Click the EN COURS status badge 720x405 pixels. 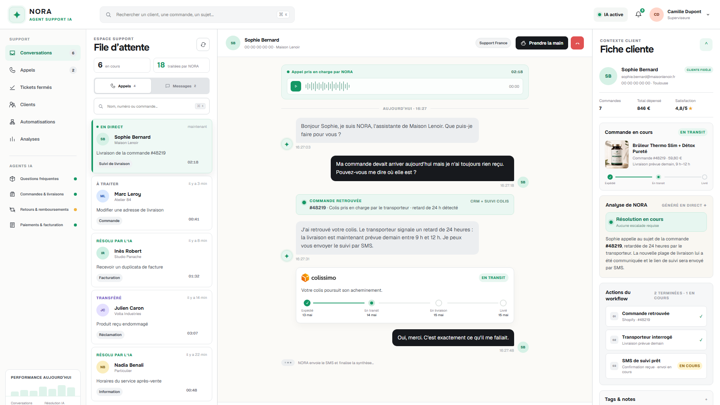click(690, 366)
